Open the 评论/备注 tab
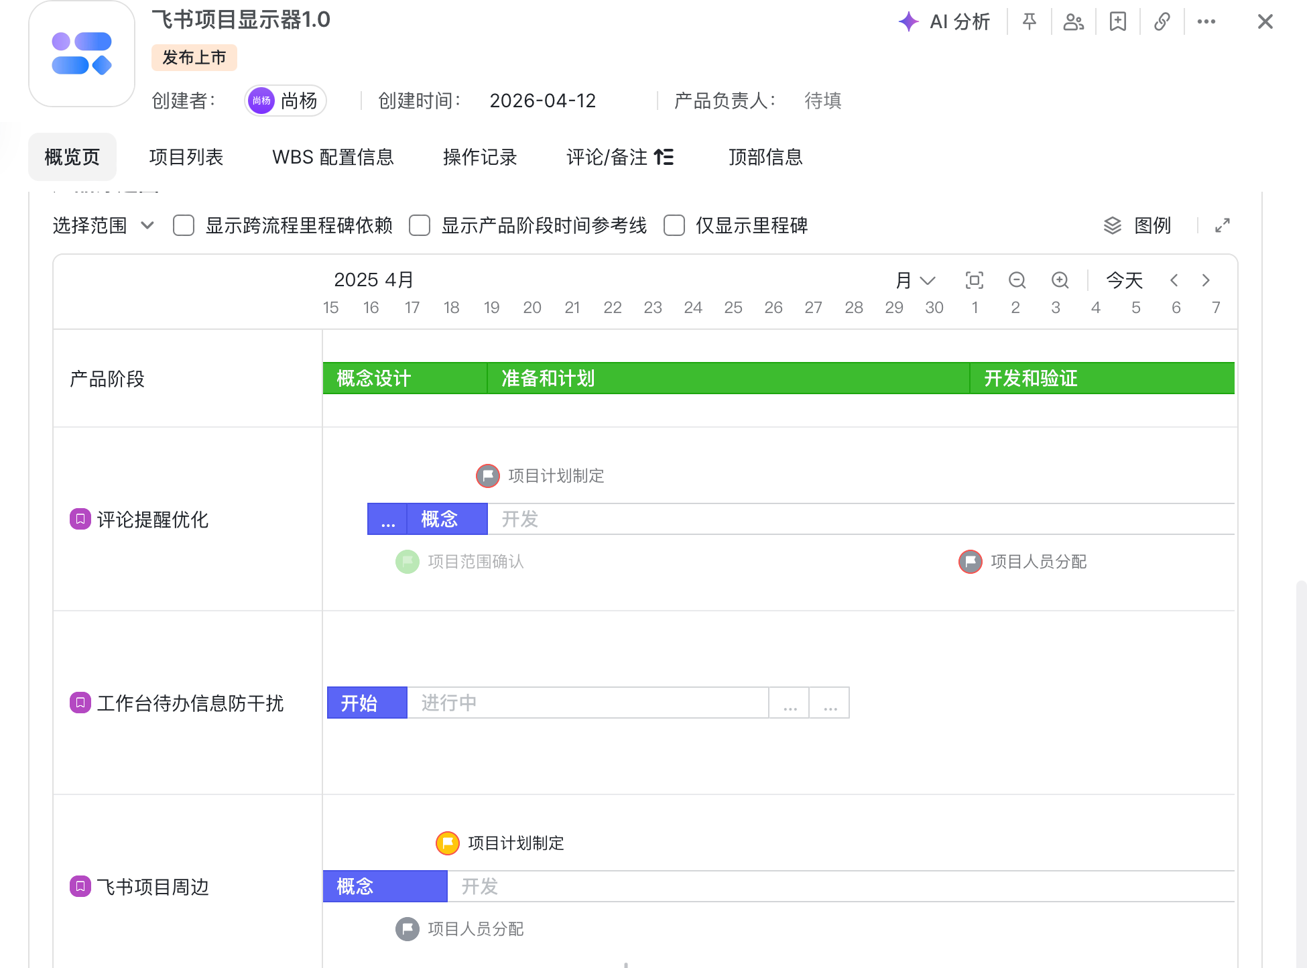Image resolution: width=1307 pixels, height=968 pixels. click(x=607, y=157)
